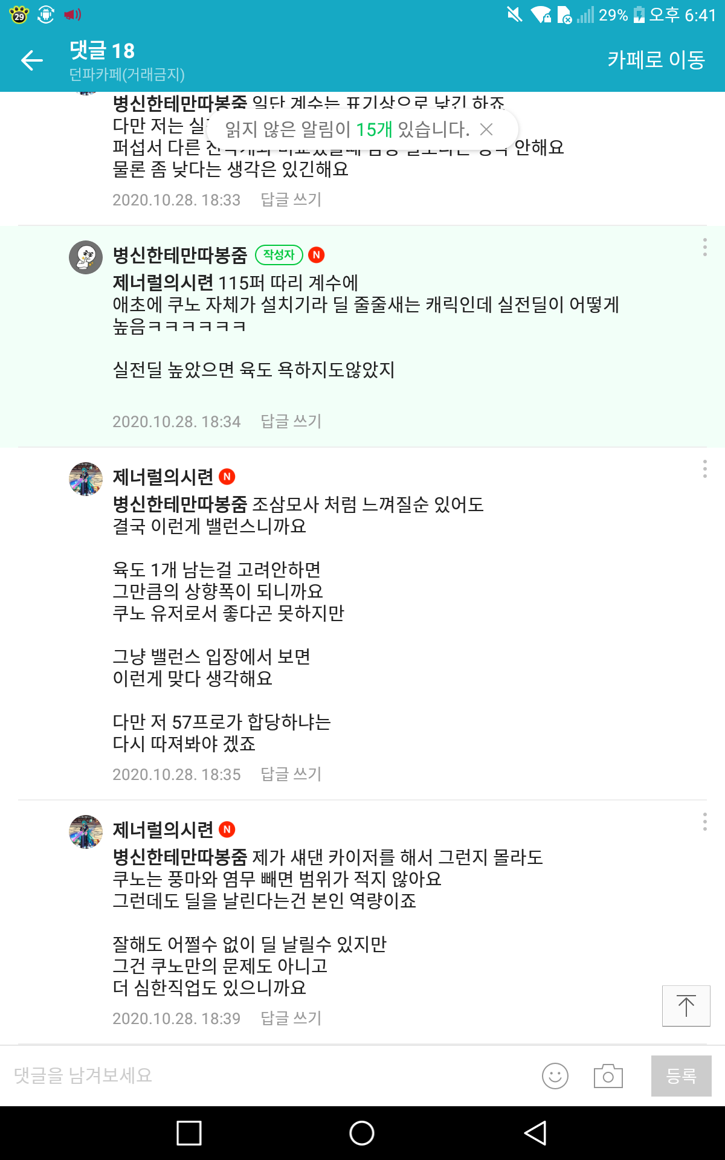Screen dimensions: 725x1160
Task: Open the Android recent apps button
Action: (188, 1133)
